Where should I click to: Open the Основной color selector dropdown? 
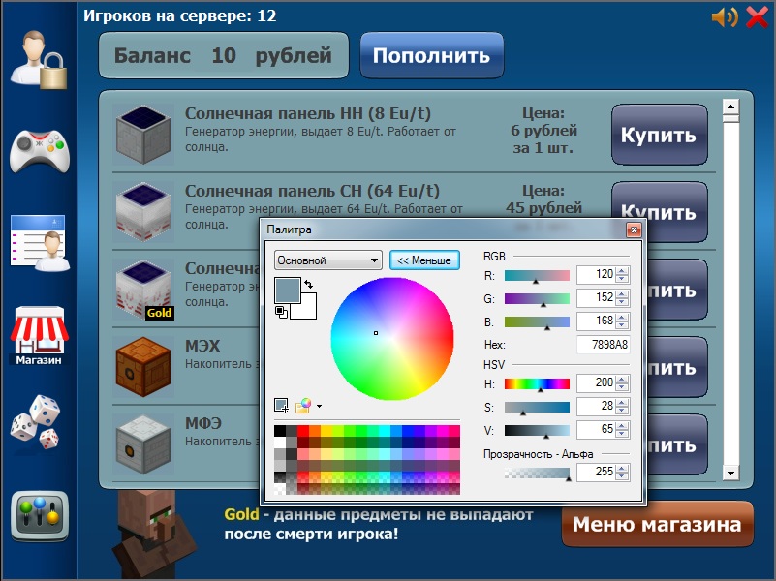(328, 260)
